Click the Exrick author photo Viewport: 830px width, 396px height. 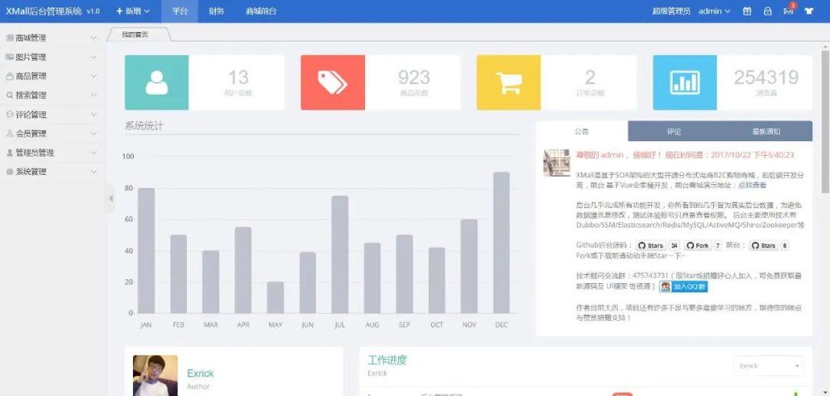pyautogui.click(x=155, y=375)
